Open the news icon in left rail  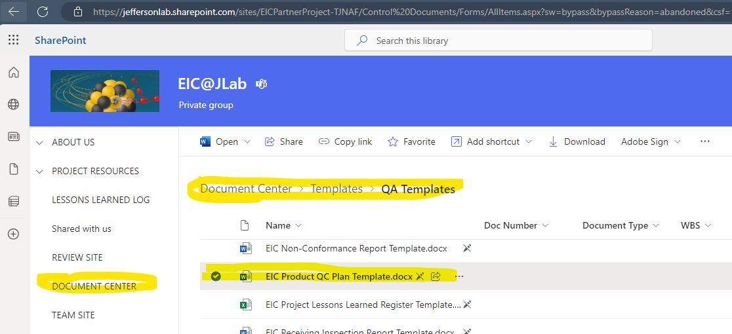pos(14,136)
